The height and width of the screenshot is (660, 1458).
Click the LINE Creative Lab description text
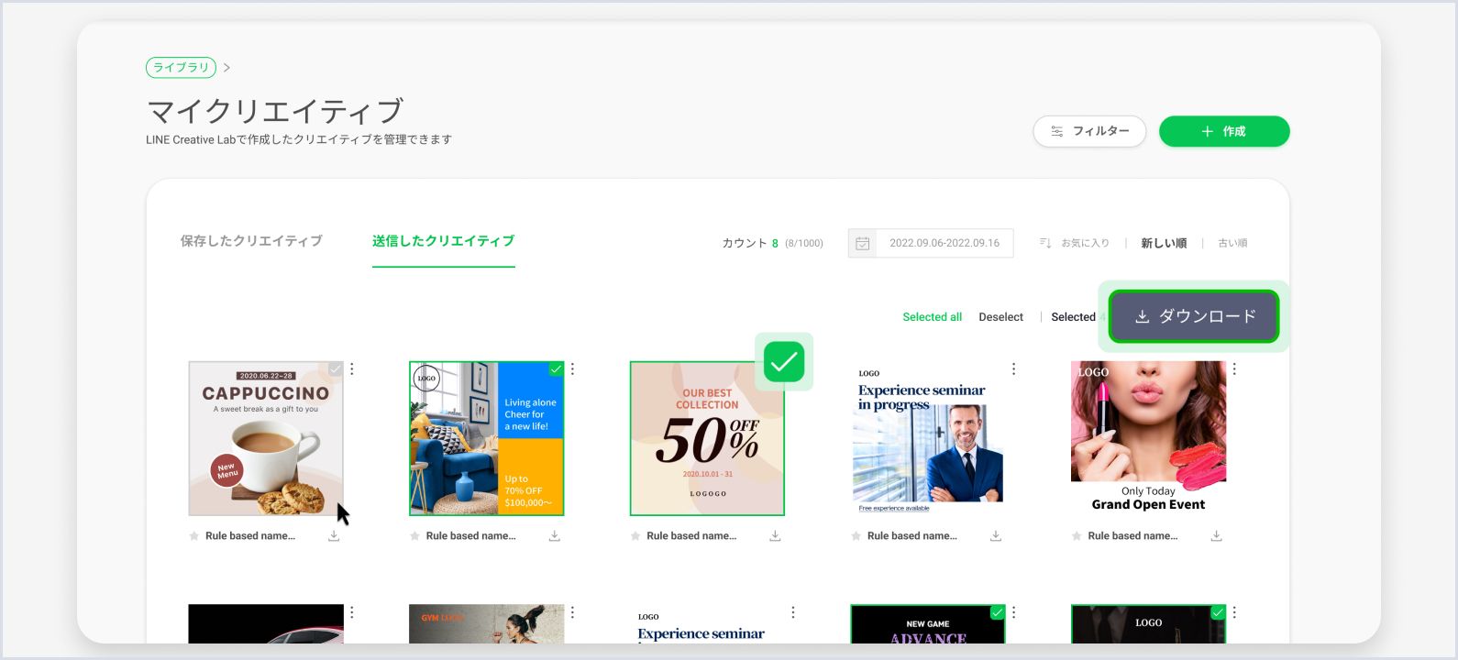299,139
